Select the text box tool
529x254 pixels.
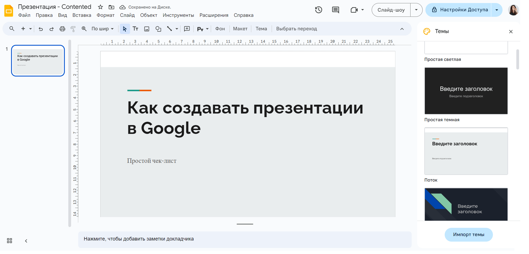(x=135, y=29)
